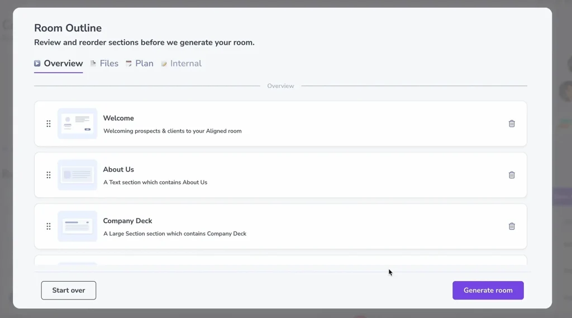Click the Internal tab note icon
This screenshot has height=318, width=572.
pos(164,64)
